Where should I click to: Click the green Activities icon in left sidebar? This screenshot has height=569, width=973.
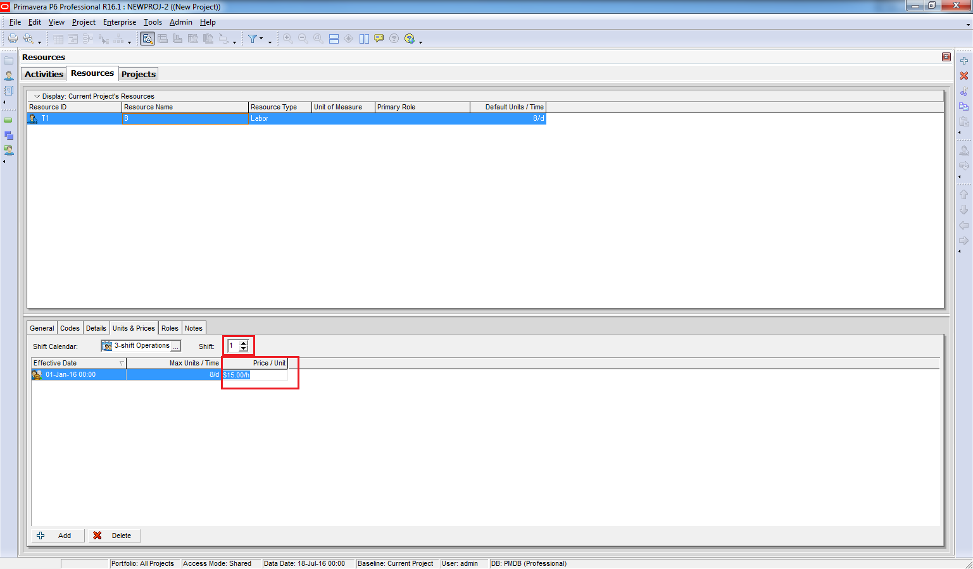point(8,120)
